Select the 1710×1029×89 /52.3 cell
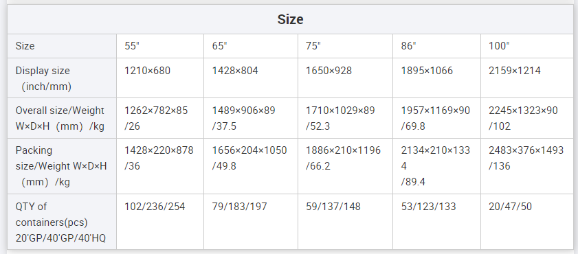This screenshot has height=254, width=578. 346,118
